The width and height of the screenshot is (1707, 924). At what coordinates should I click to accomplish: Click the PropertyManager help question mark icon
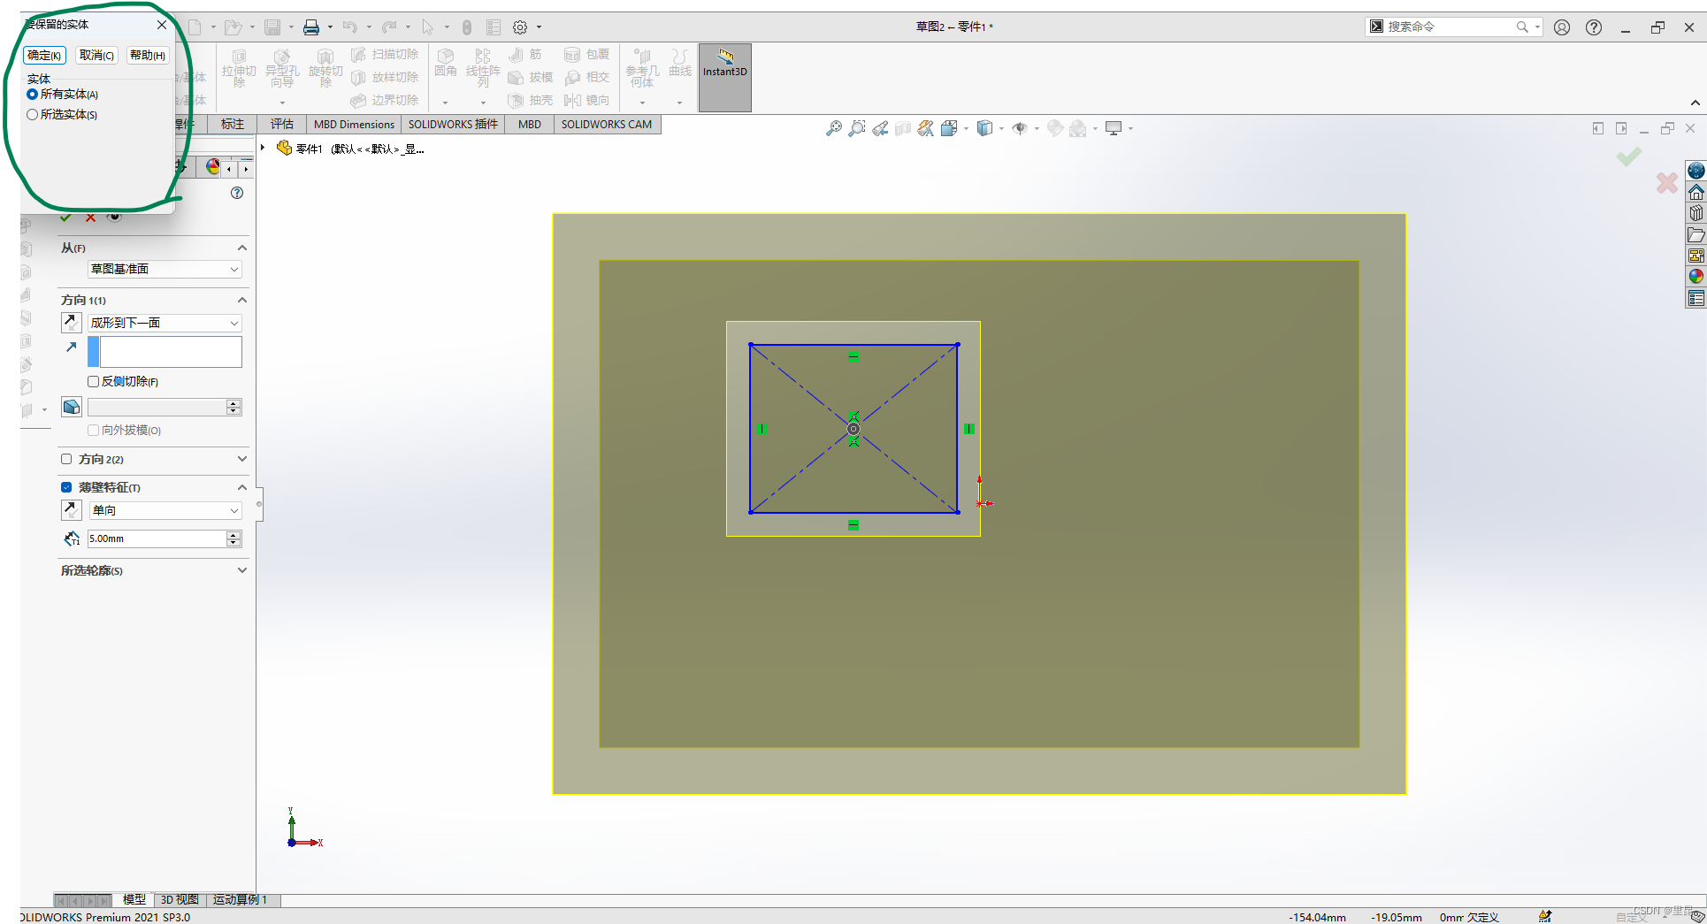(x=237, y=193)
